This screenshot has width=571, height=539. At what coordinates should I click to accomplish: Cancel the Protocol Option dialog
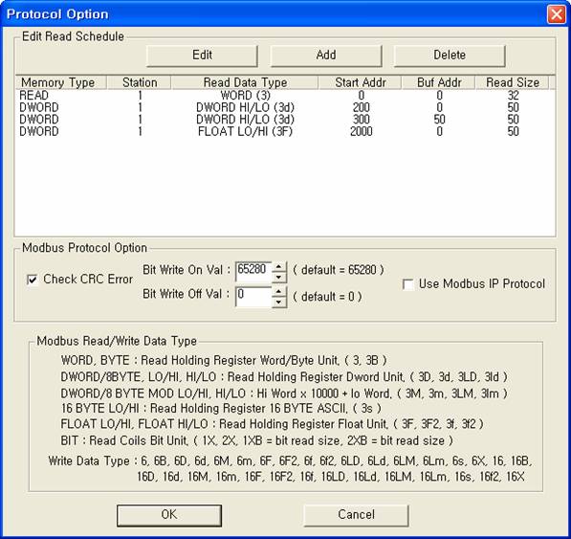(x=356, y=514)
